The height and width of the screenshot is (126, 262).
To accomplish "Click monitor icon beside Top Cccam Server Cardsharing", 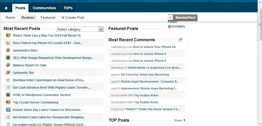I will pos(8,102).
